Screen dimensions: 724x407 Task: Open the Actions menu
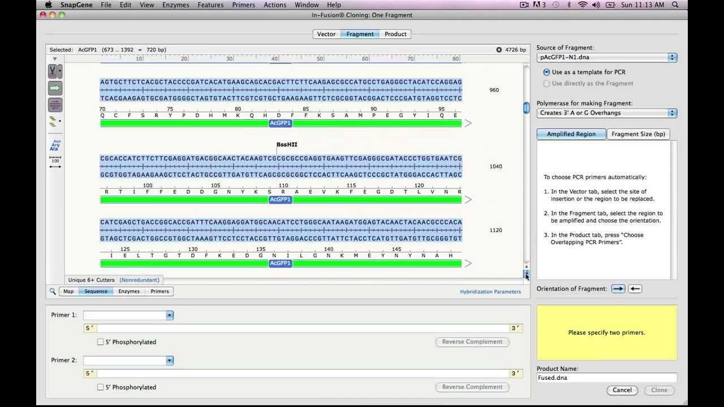[x=275, y=5]
